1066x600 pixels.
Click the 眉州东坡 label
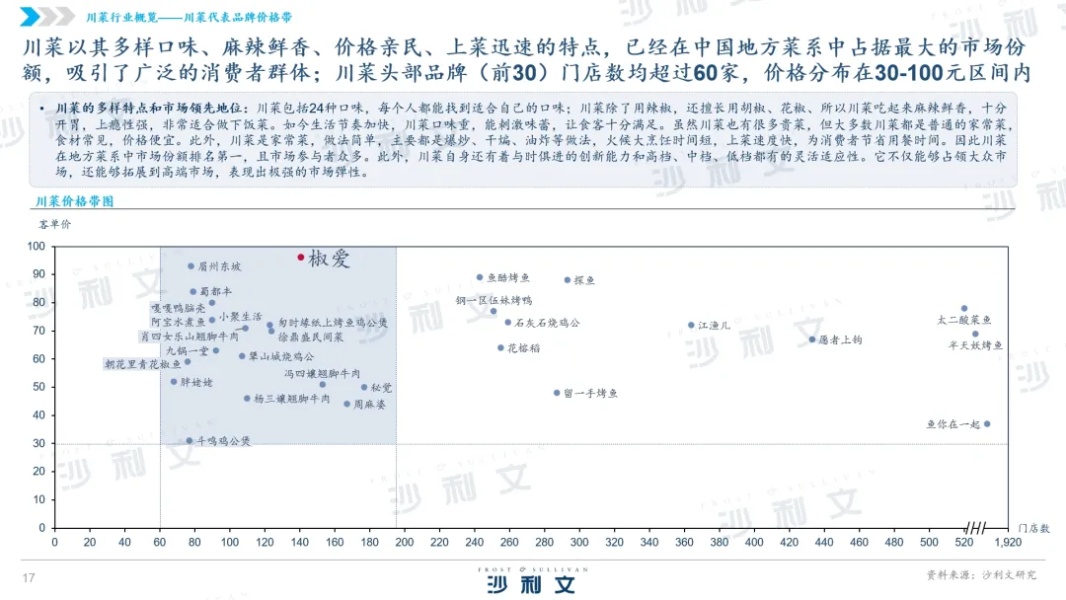219,266
